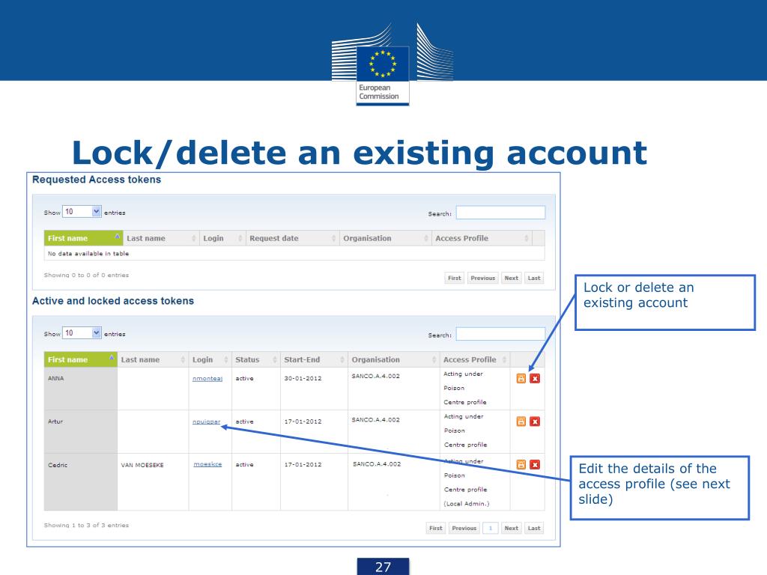This screenshot has height=575, width=767.
Task: Select the Cedric first name cell
Action: tap(81, 481)
